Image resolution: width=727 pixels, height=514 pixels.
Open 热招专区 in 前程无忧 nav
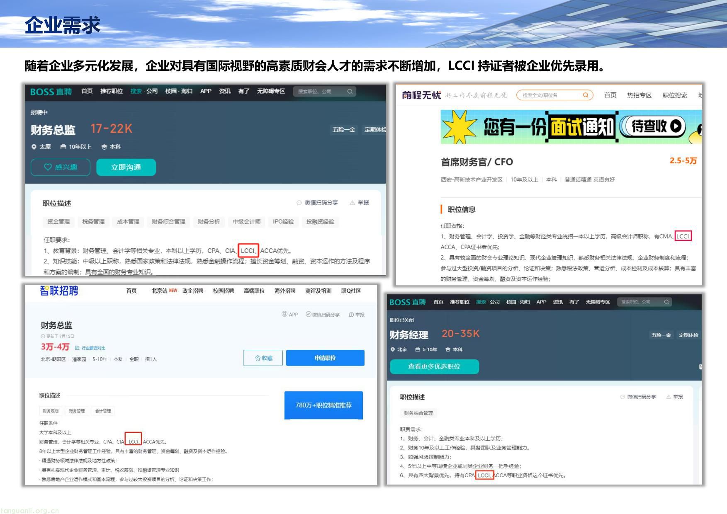[x=639, y=95]
